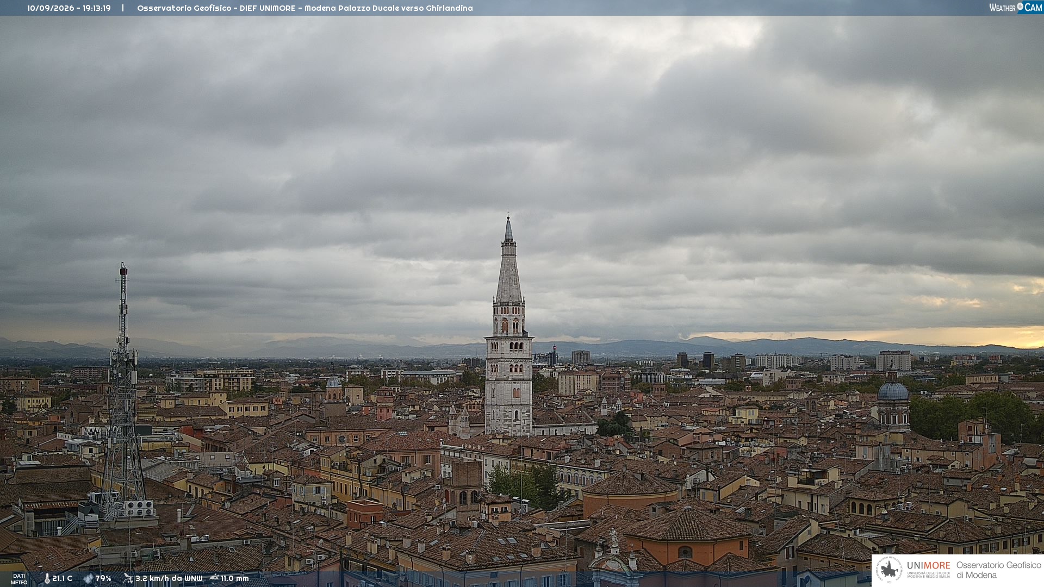Open the DATI METEO label
The height and width of the screenshot is (587, 1044).
point(19,579)
